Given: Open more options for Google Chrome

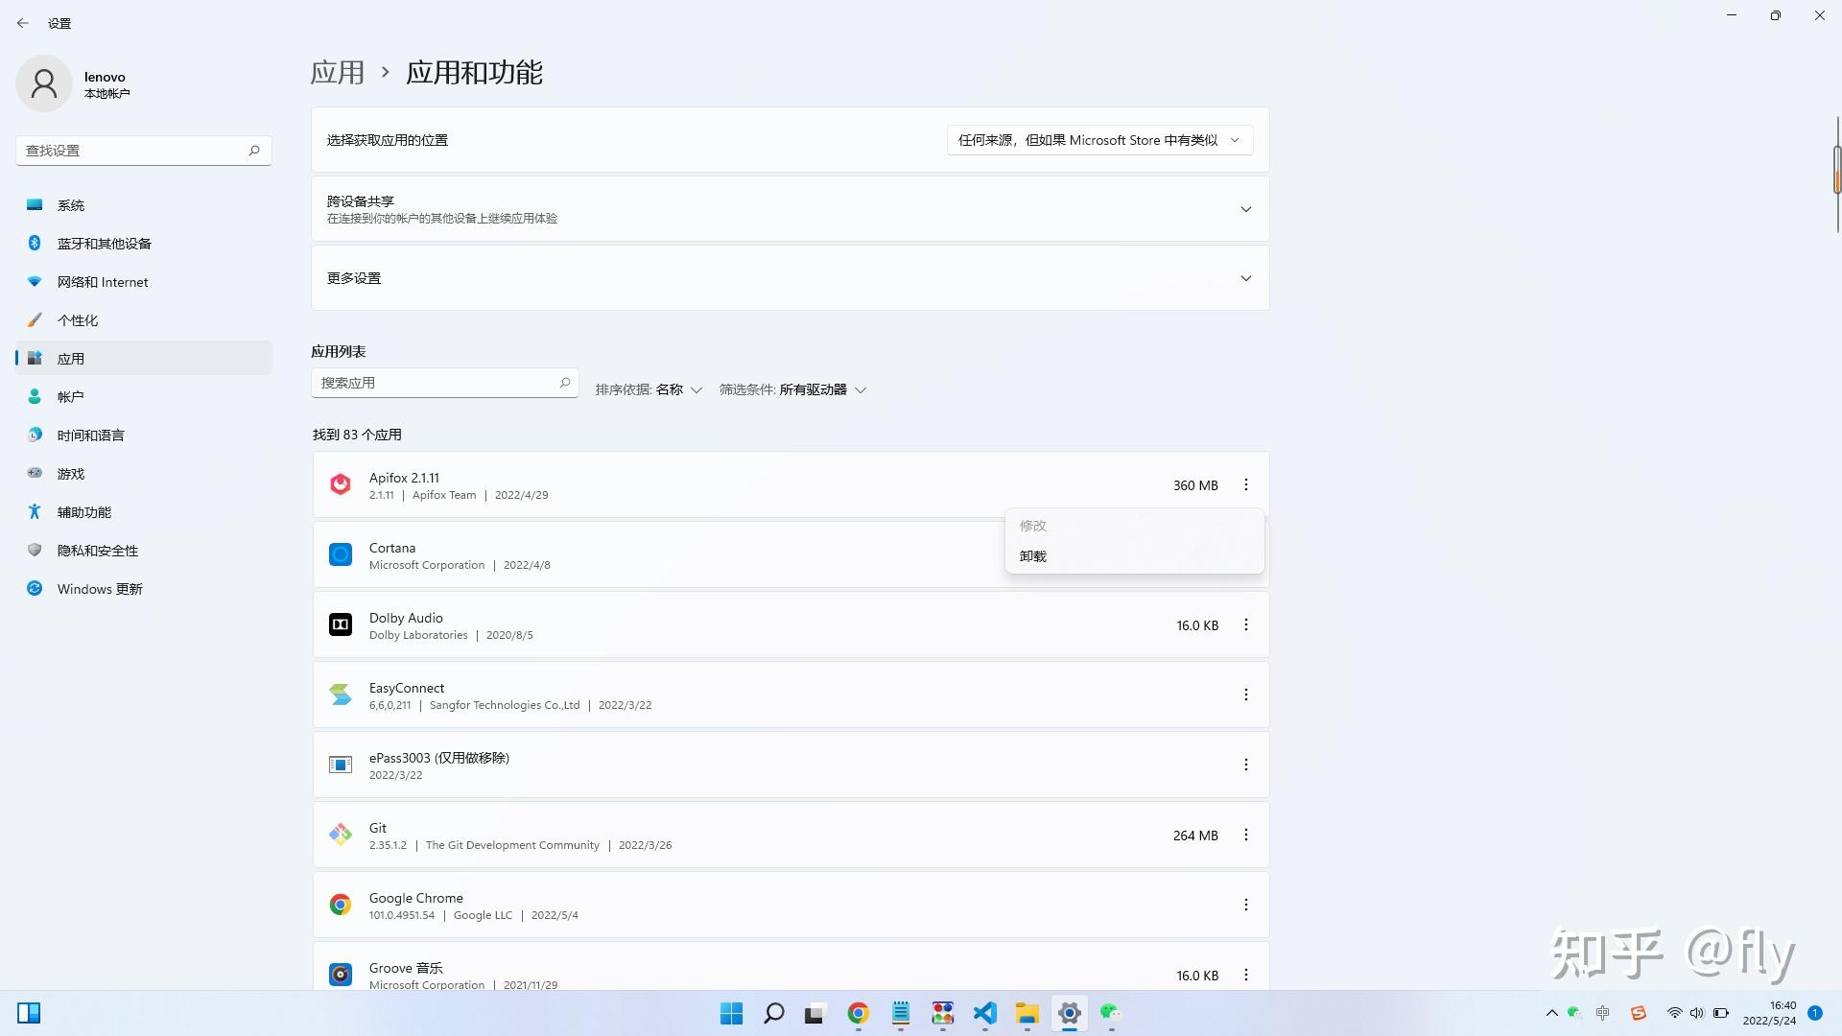Looking at the screenshot, I should [x=1246, y=905].
